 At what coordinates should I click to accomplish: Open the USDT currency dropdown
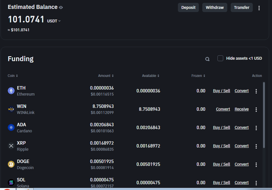(54, 21)
